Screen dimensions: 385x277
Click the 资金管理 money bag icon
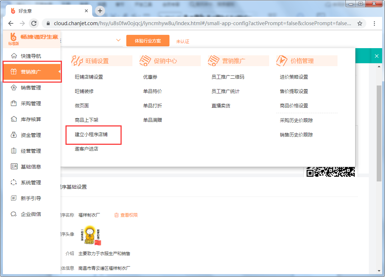[x=14, y=135]
